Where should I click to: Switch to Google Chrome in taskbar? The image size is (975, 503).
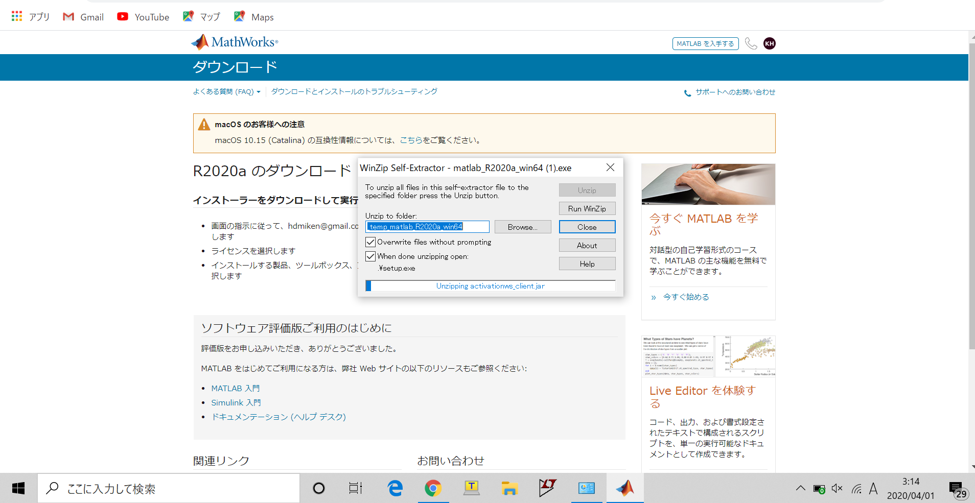(433, 489)
